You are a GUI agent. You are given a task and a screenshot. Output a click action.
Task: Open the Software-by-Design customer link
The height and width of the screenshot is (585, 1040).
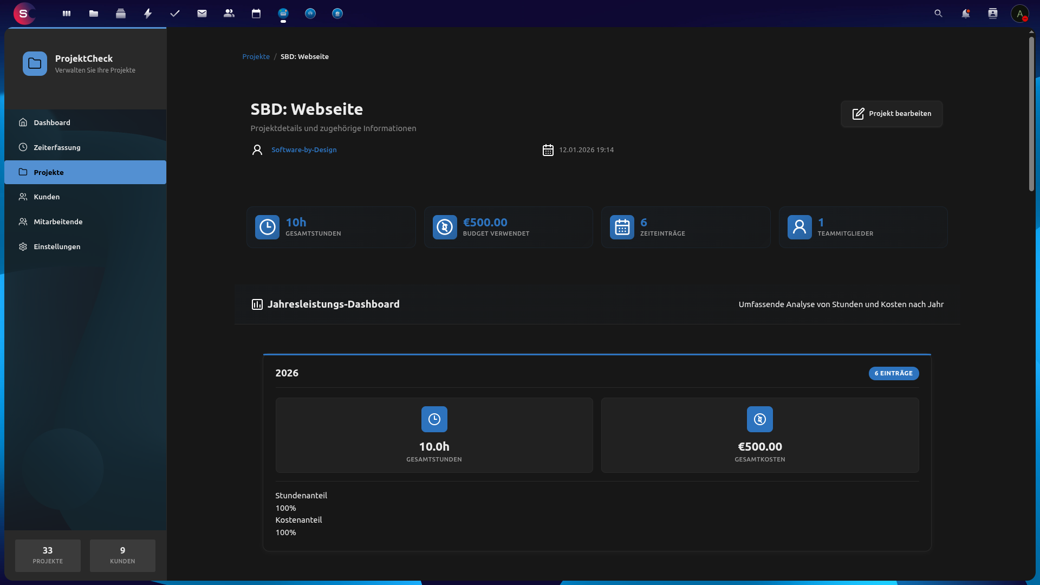click(x=304, y=149)
